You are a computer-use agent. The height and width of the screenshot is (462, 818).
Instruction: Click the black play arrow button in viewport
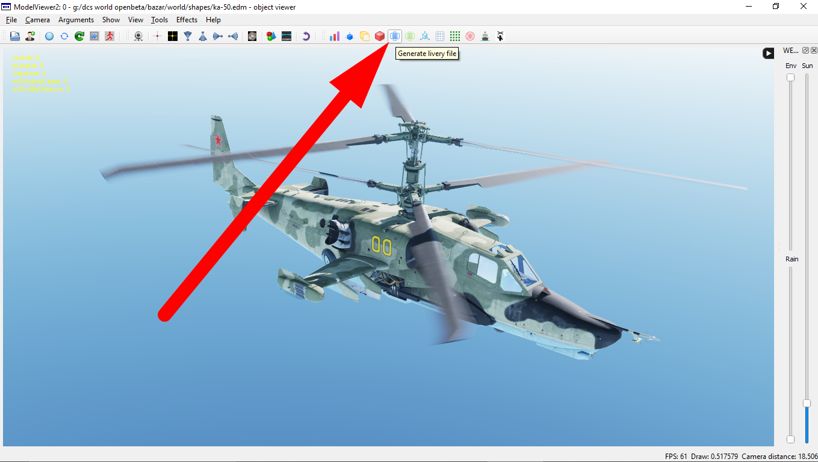click(769, 53)
